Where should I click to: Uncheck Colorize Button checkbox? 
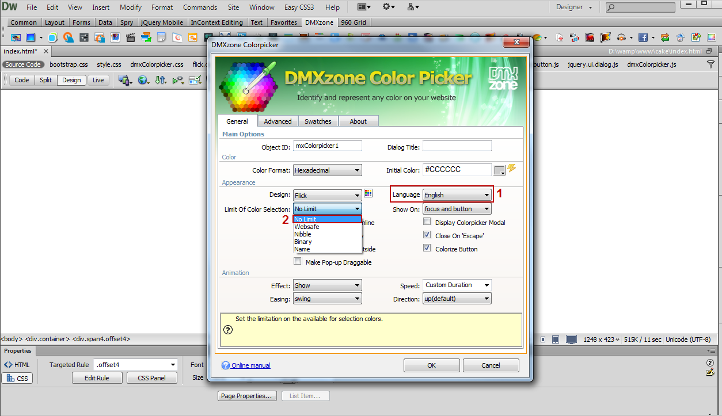[427, 248]
